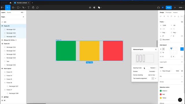Click the Create component icon
Screen dimensions: 185x104
(90, 8)
